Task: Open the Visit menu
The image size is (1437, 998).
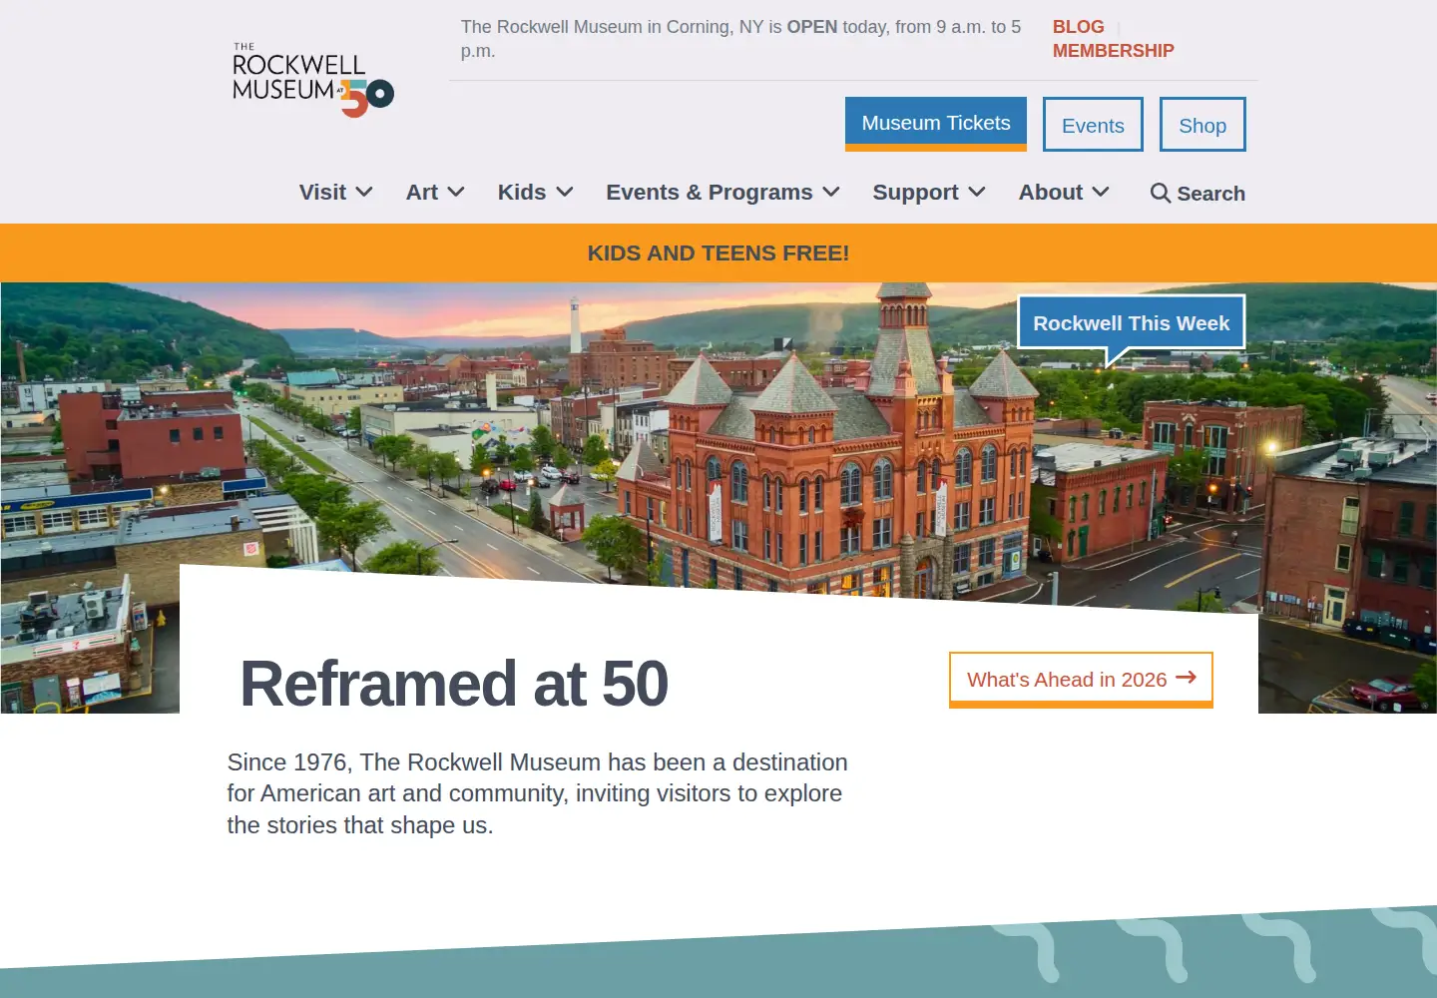Action: pos(323,193)
